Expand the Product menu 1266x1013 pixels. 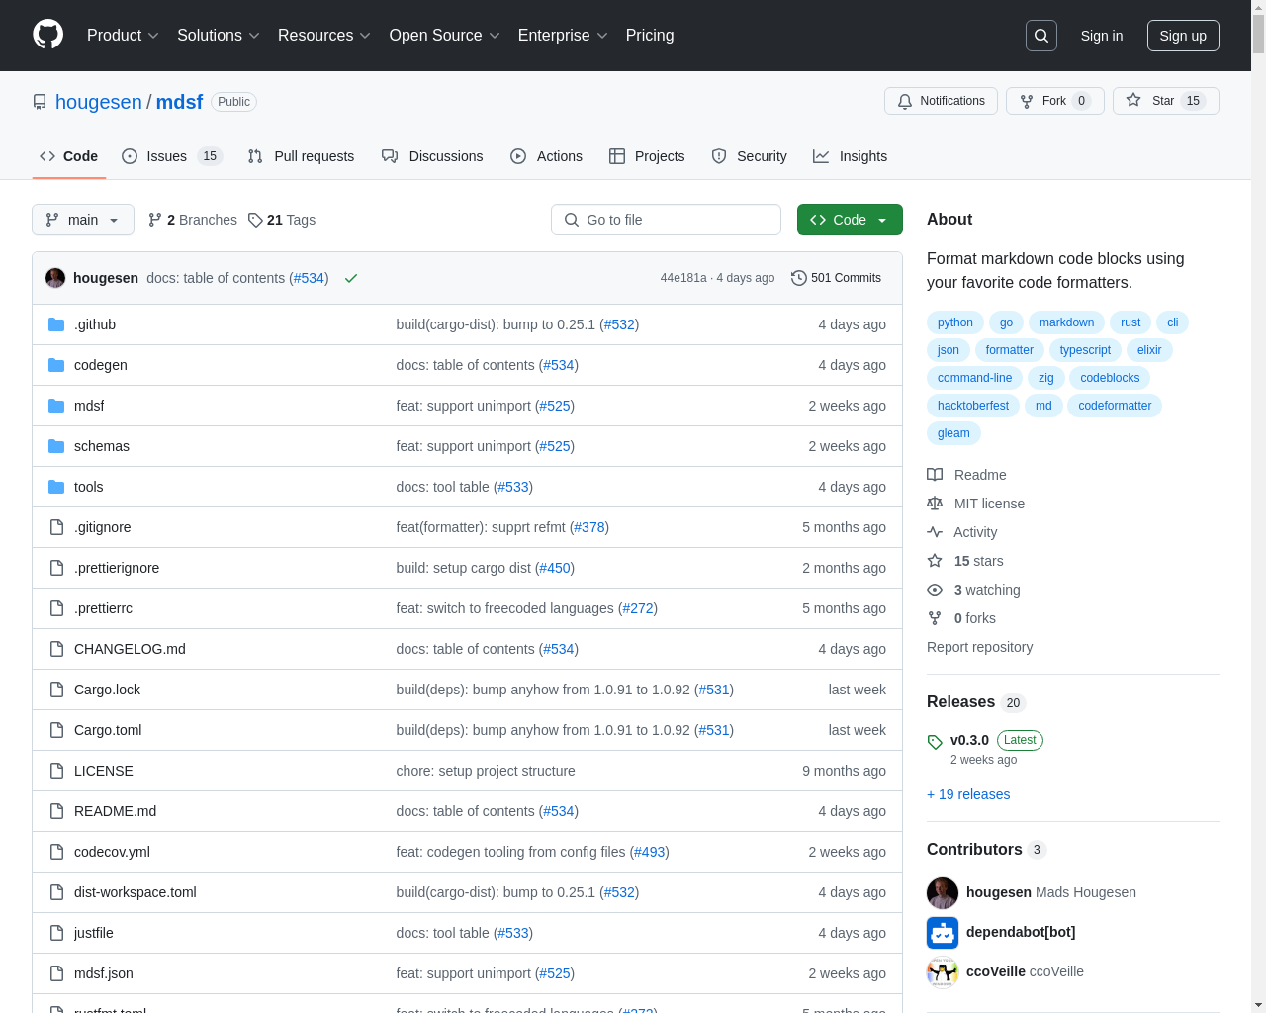(x=123, y=36)
